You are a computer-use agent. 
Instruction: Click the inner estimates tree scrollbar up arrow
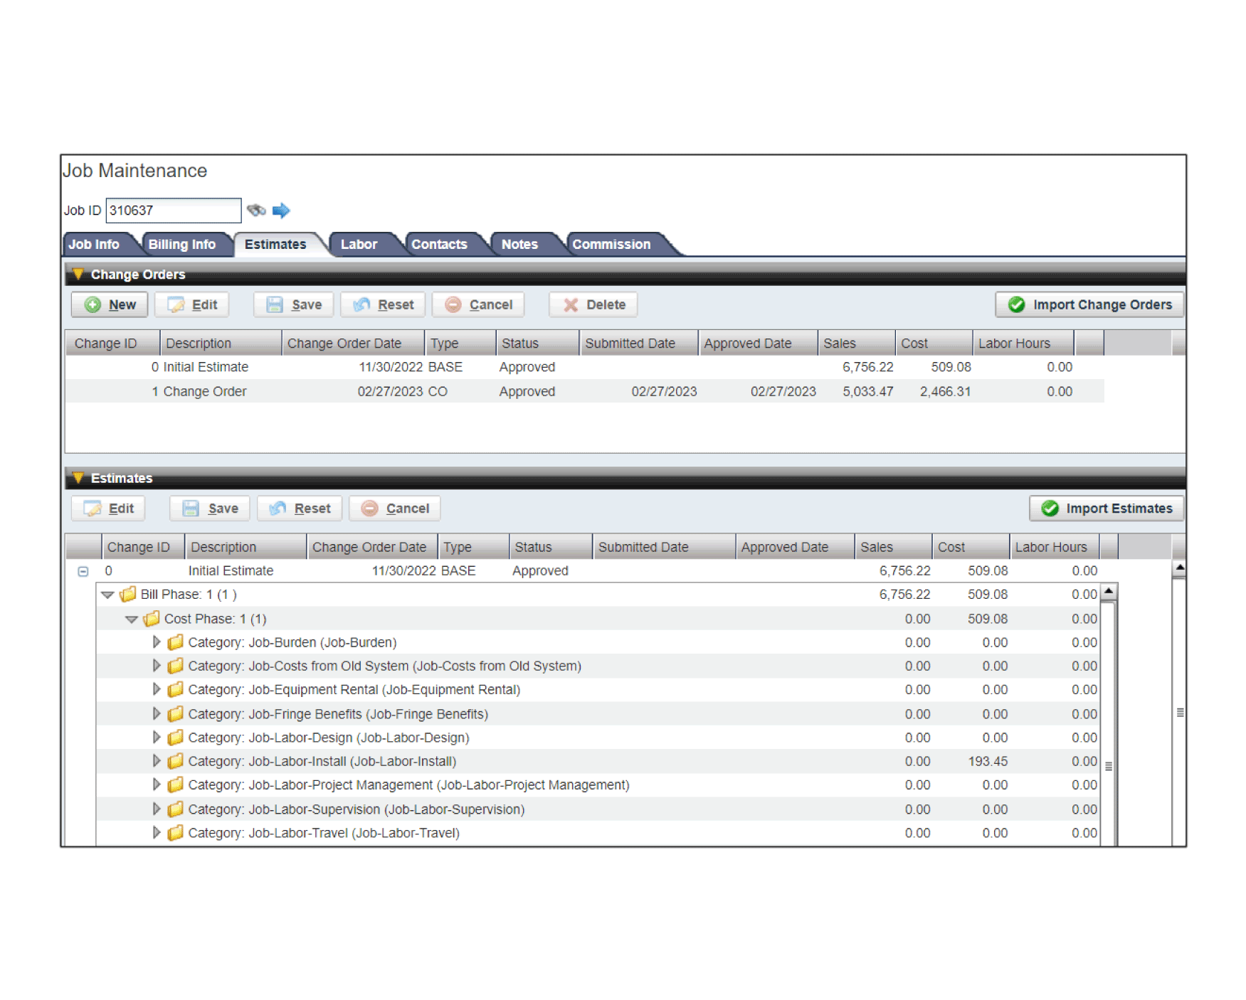pos(1108,591)
